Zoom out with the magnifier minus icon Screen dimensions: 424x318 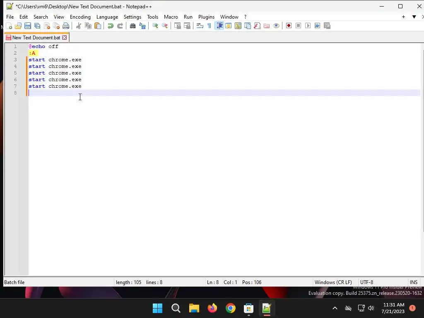(x=164, y=26)
